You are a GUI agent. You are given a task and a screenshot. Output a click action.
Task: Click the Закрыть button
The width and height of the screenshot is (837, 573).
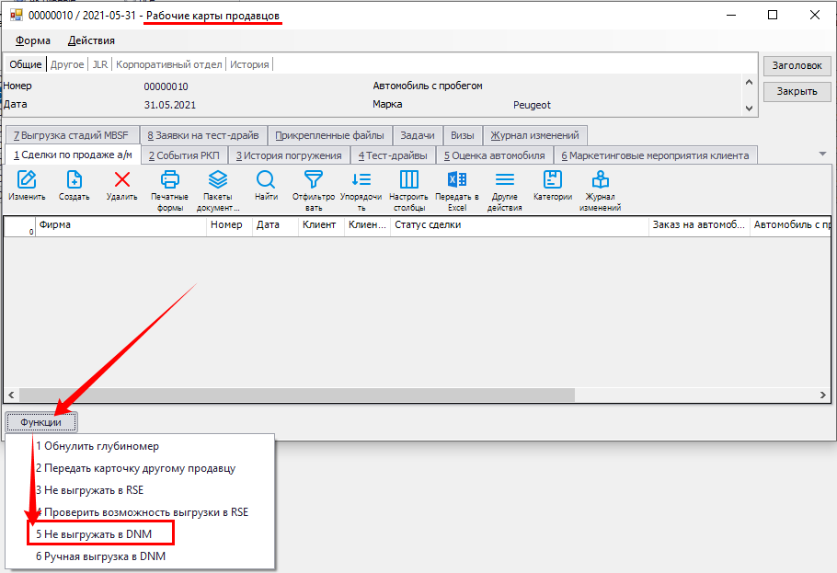[797, 92]
